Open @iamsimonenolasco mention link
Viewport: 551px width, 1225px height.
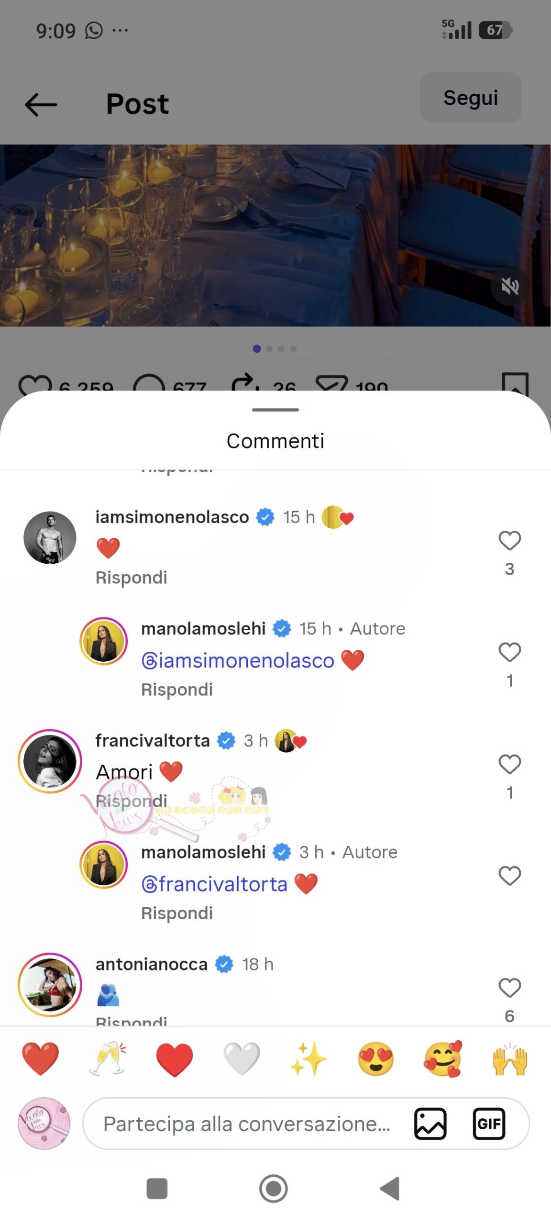(x=238, y=660)
